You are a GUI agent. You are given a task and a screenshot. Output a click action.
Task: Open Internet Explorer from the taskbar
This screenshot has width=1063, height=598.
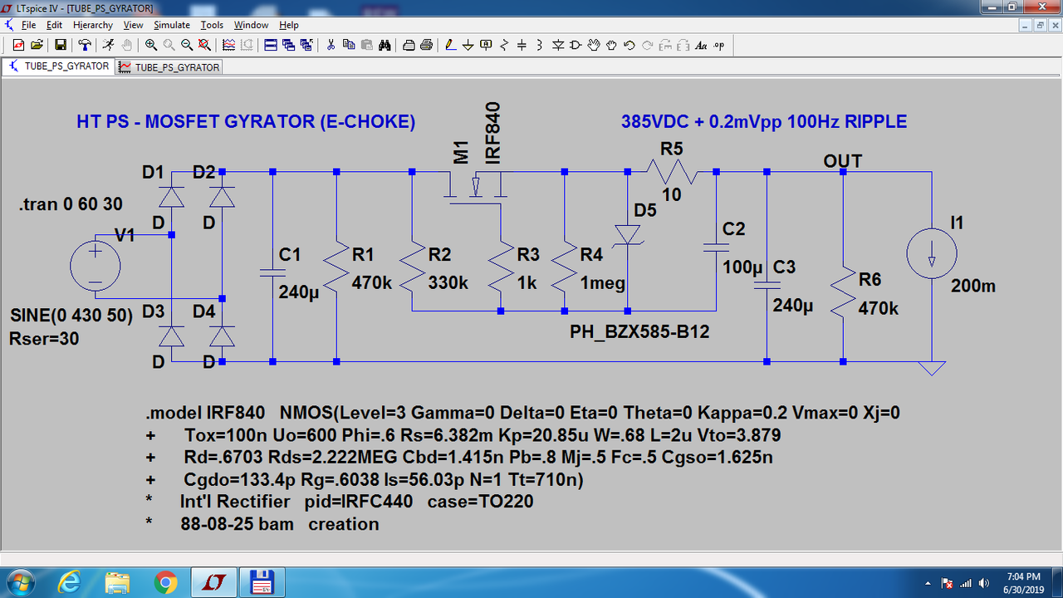(70, 581)
